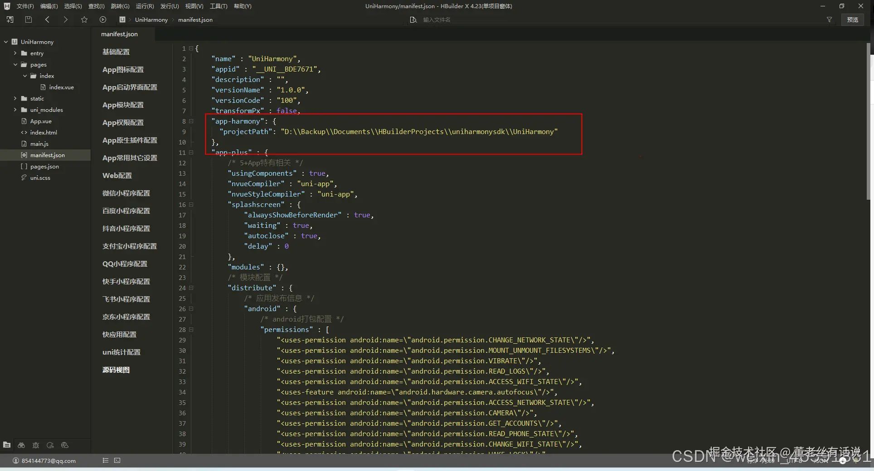Click the project icon in the breadcrumb
874x471 pixels.
(x=122, y=19)
